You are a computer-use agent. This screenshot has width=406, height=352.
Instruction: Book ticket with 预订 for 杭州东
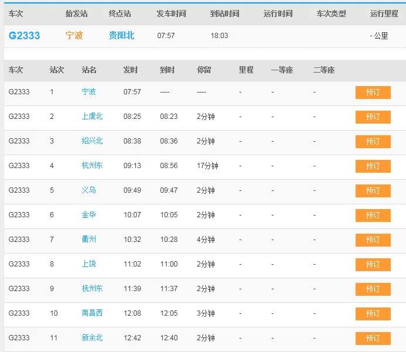tap(373, 166)
